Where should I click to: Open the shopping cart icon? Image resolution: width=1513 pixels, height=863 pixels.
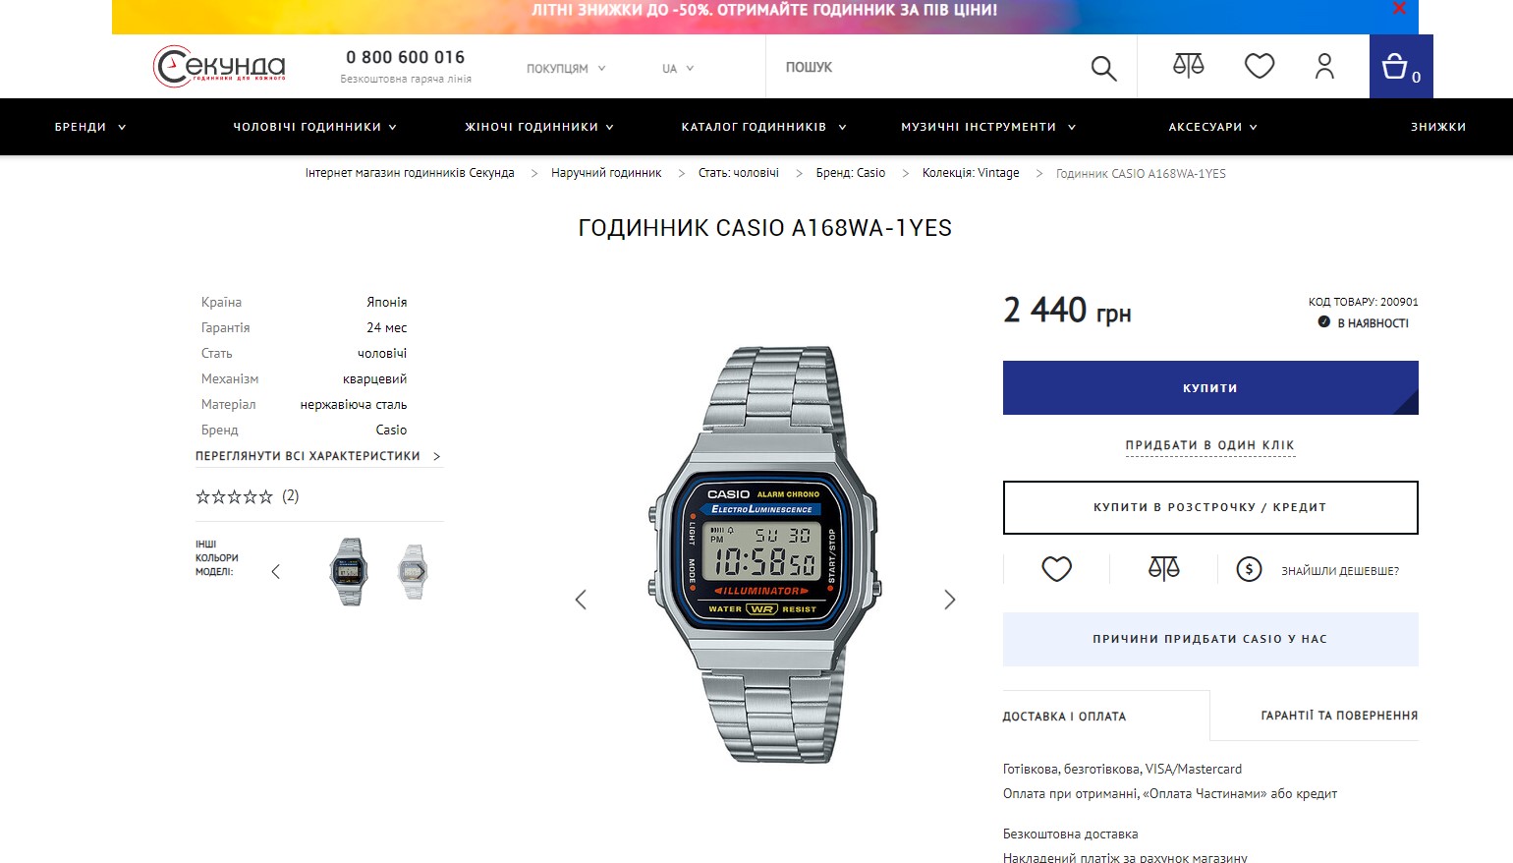click(1401, 67)
